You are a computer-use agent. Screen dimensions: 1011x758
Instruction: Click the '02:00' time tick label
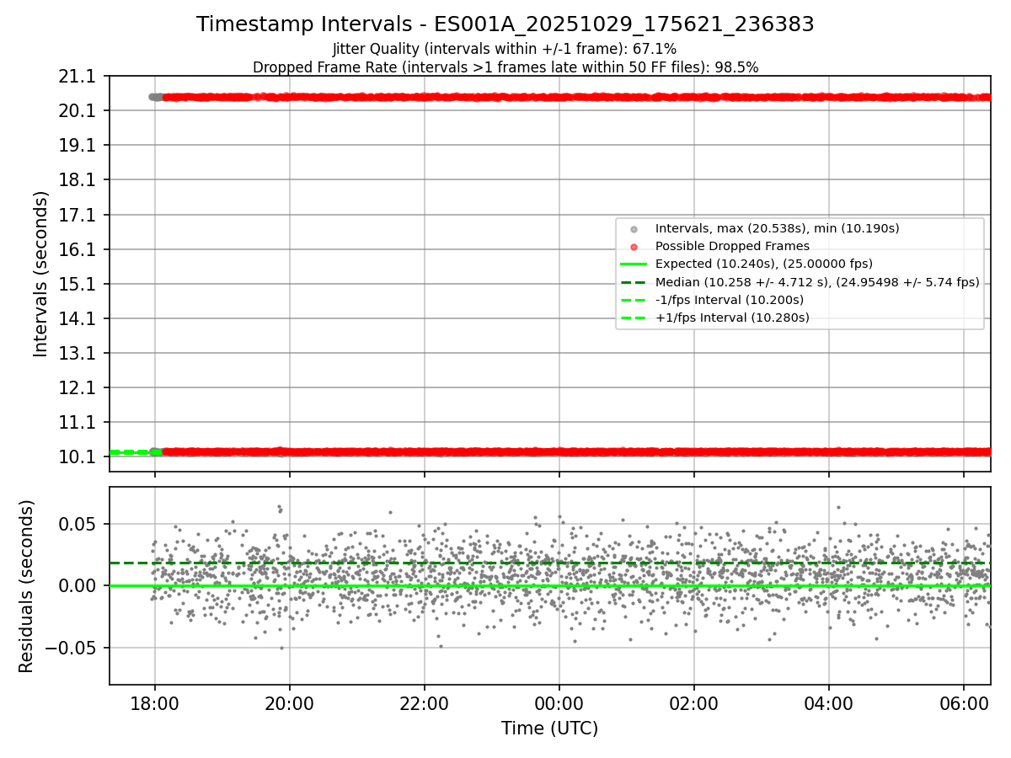[x=693, y=703]
